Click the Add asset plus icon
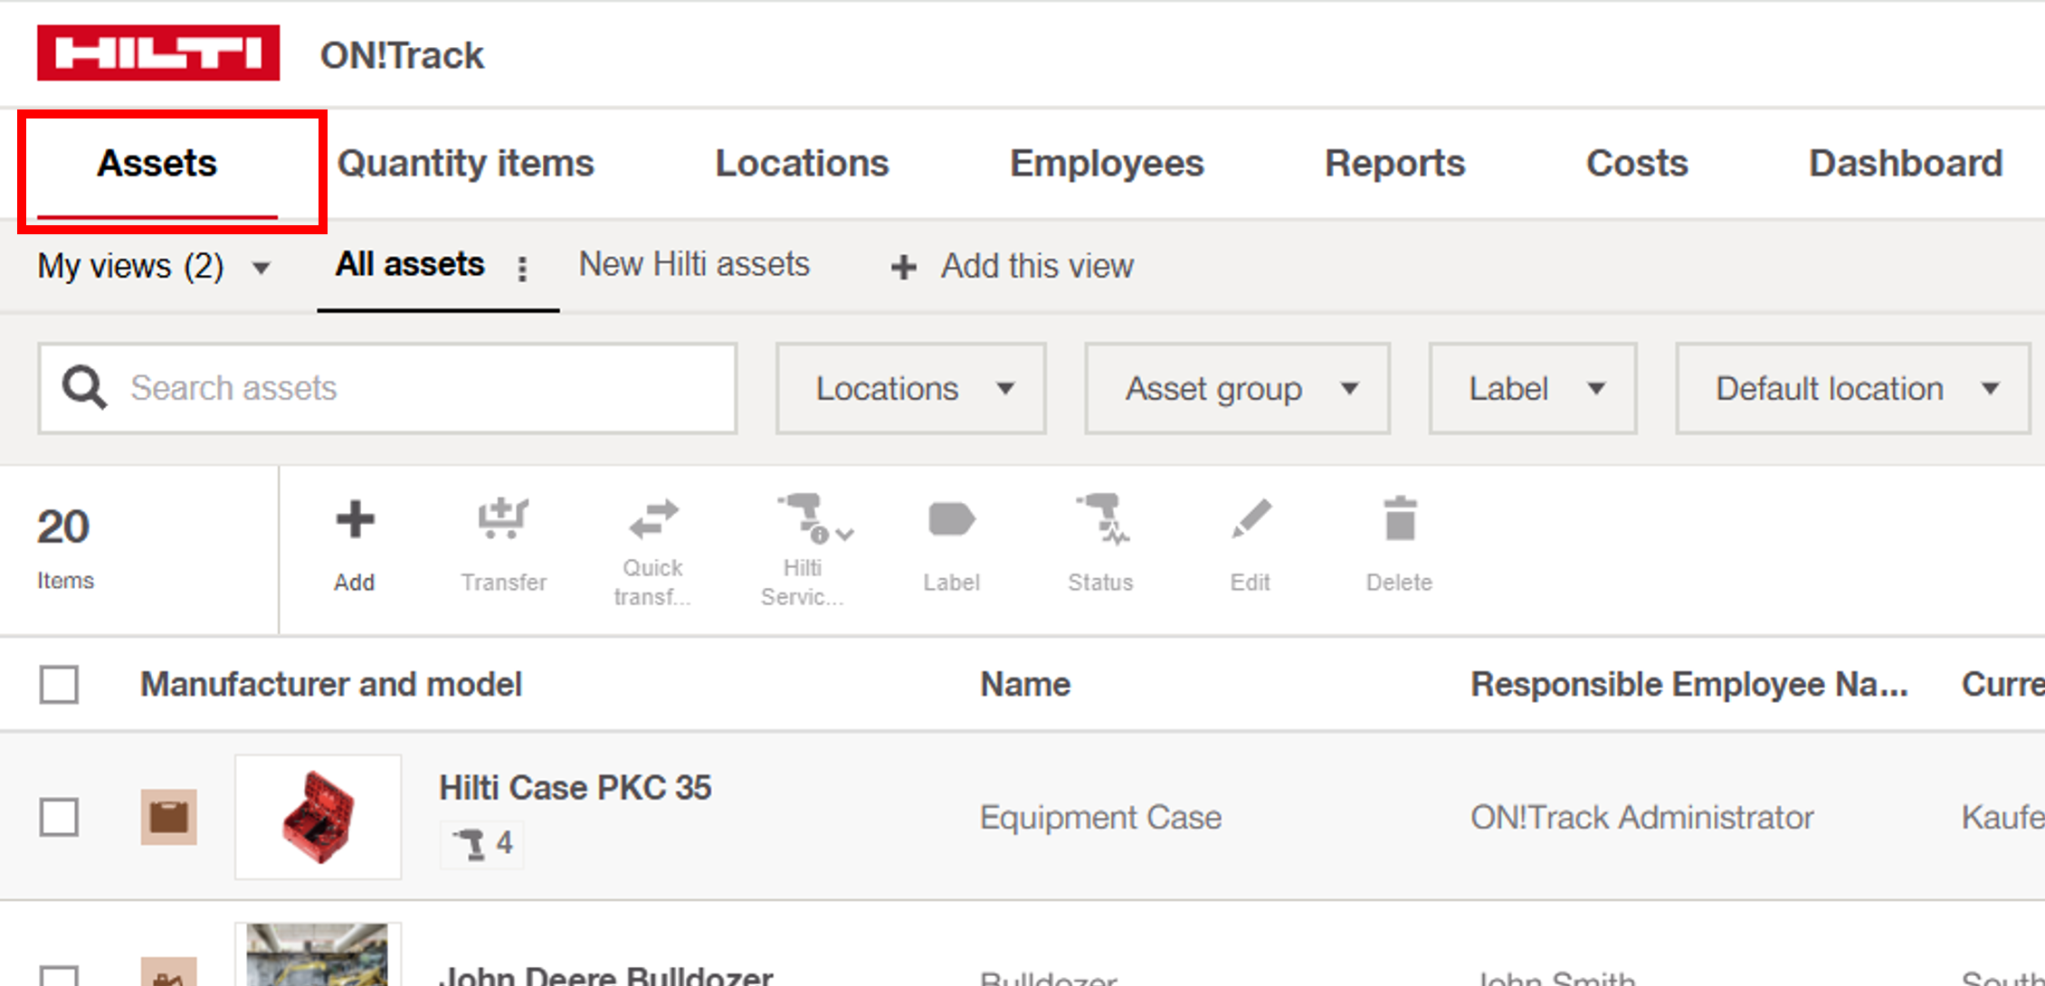This screenshot has height=986, width=2045. point(355,521)
